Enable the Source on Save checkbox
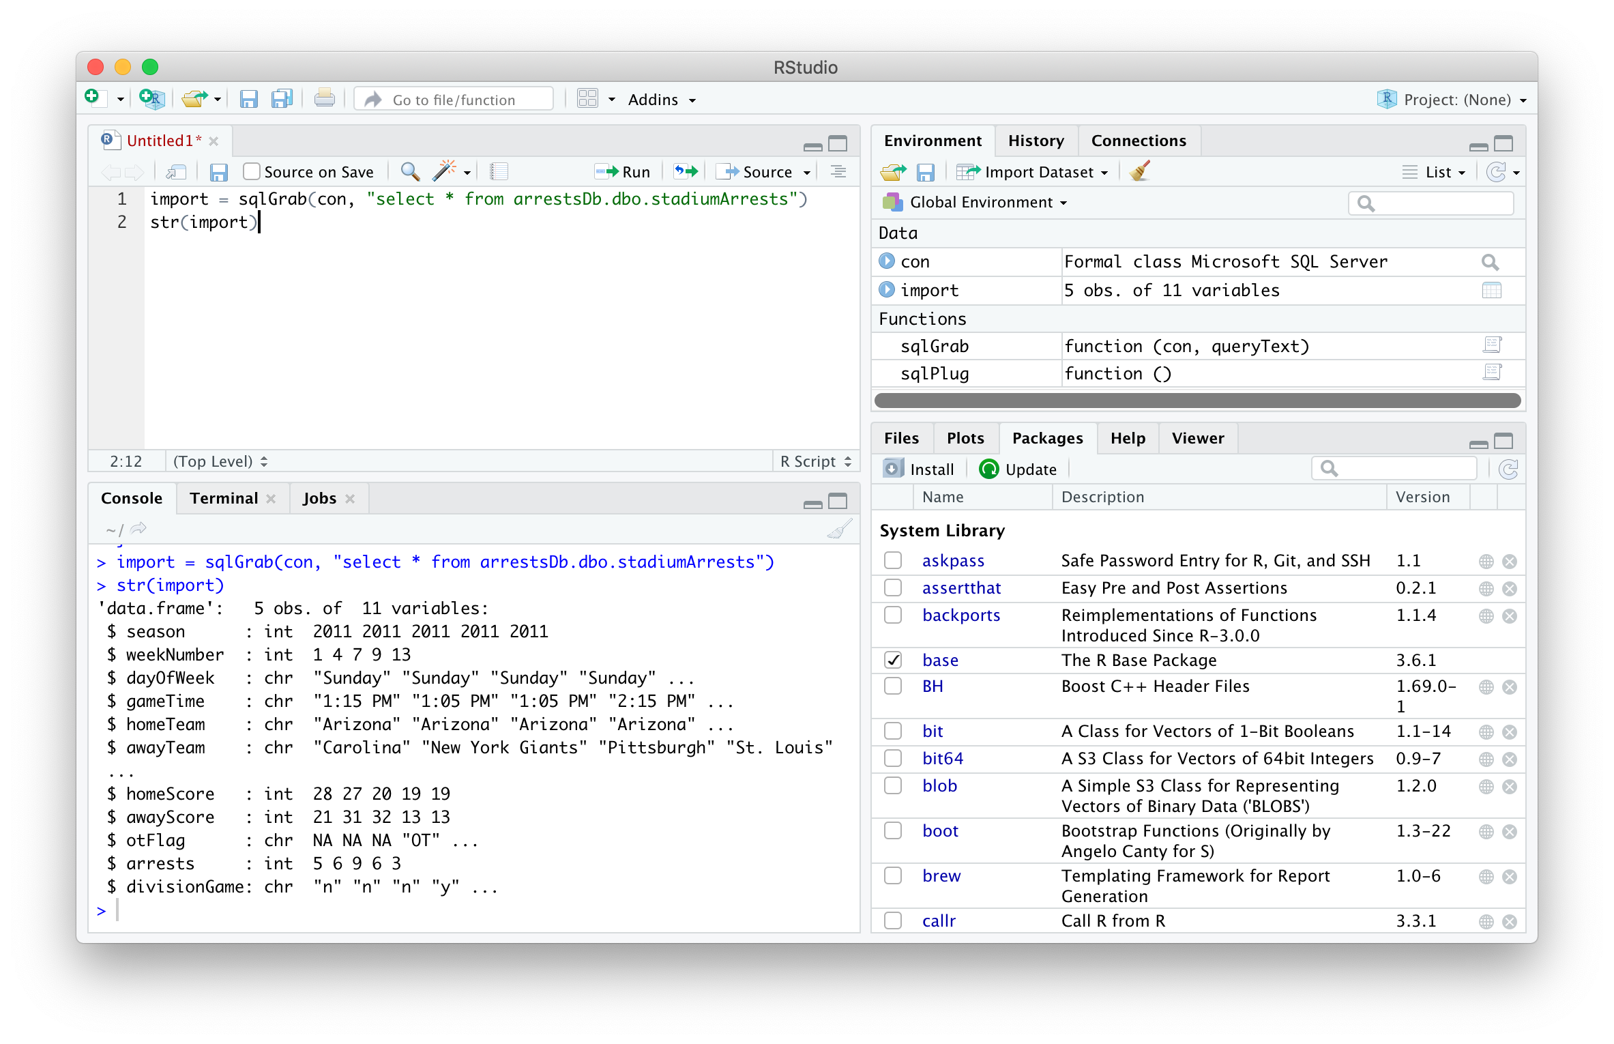 point(252,172)
